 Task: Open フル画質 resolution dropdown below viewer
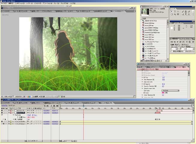[x=36, y=97]
